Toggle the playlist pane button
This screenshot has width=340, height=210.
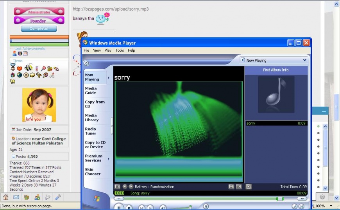click(249, 187)
